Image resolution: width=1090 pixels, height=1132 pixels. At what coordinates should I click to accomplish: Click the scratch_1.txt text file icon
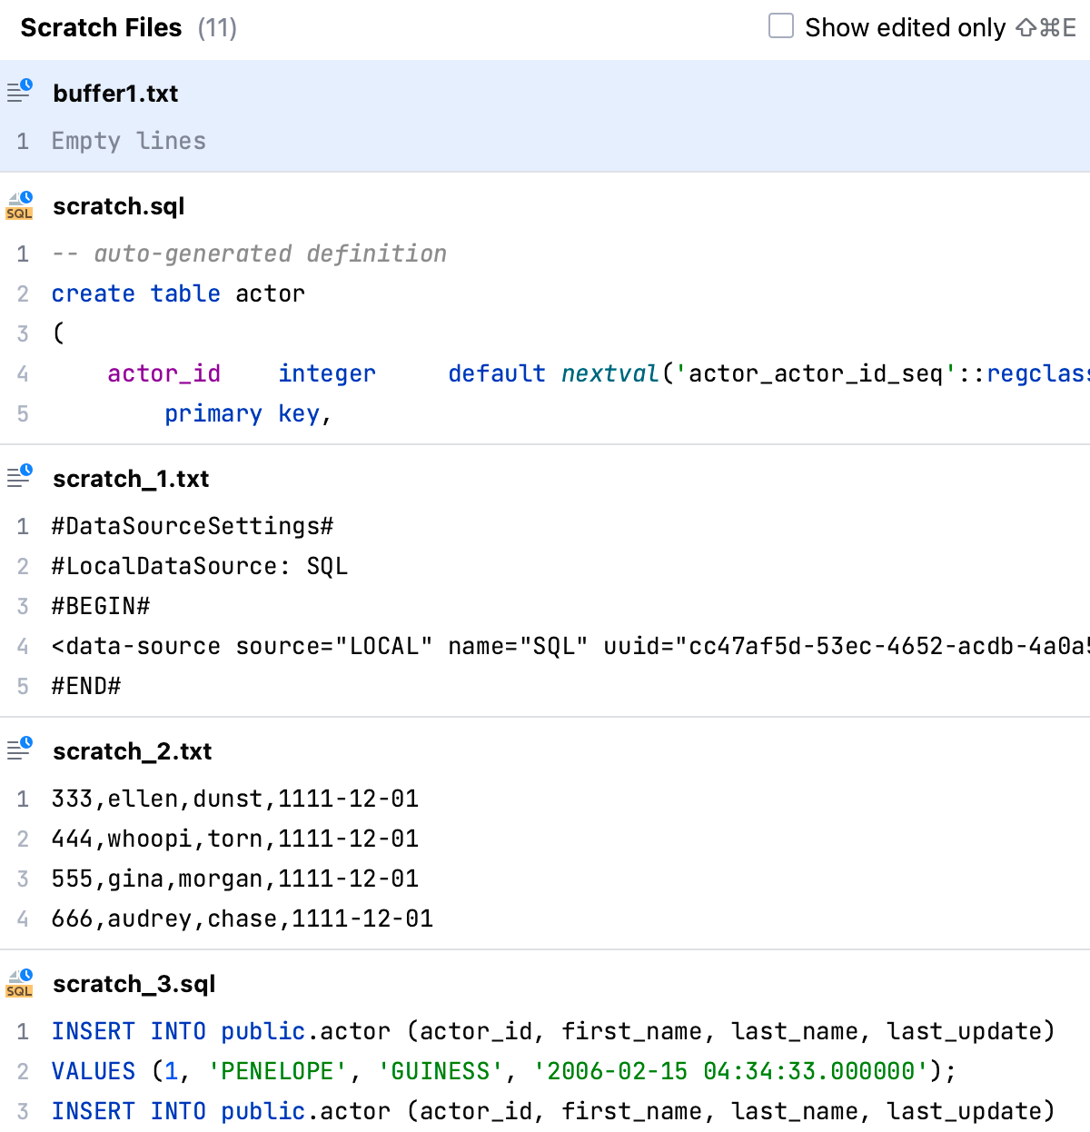20,476
